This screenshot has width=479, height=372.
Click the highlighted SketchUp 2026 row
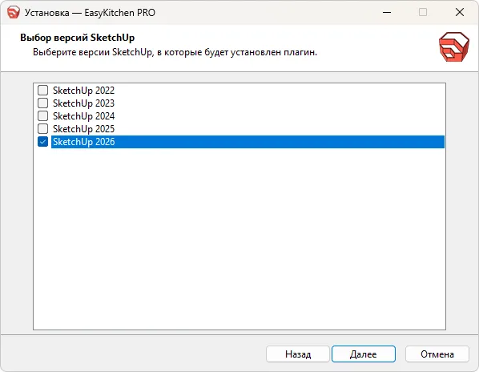coord(248,142)
